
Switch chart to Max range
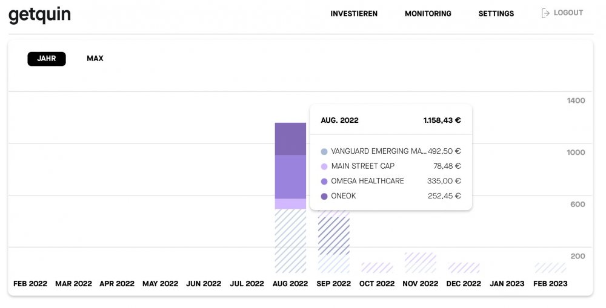pyautogui.click(x=95, y=59)
